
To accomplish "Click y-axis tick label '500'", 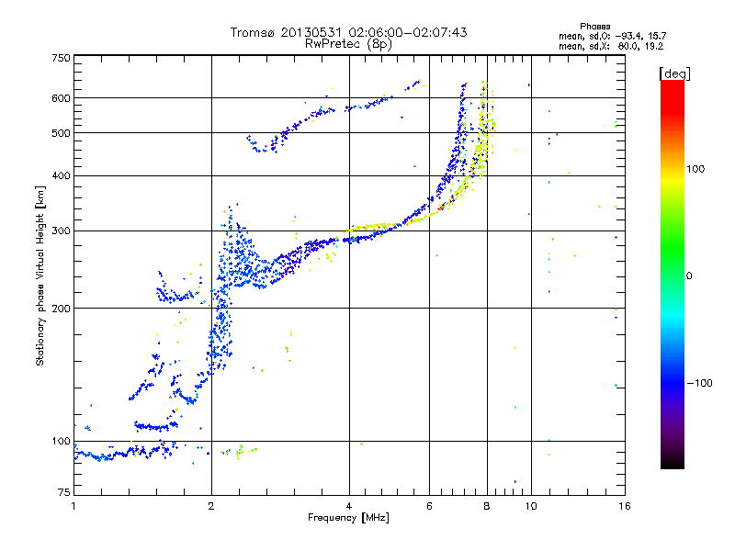I will coord(61,133).
